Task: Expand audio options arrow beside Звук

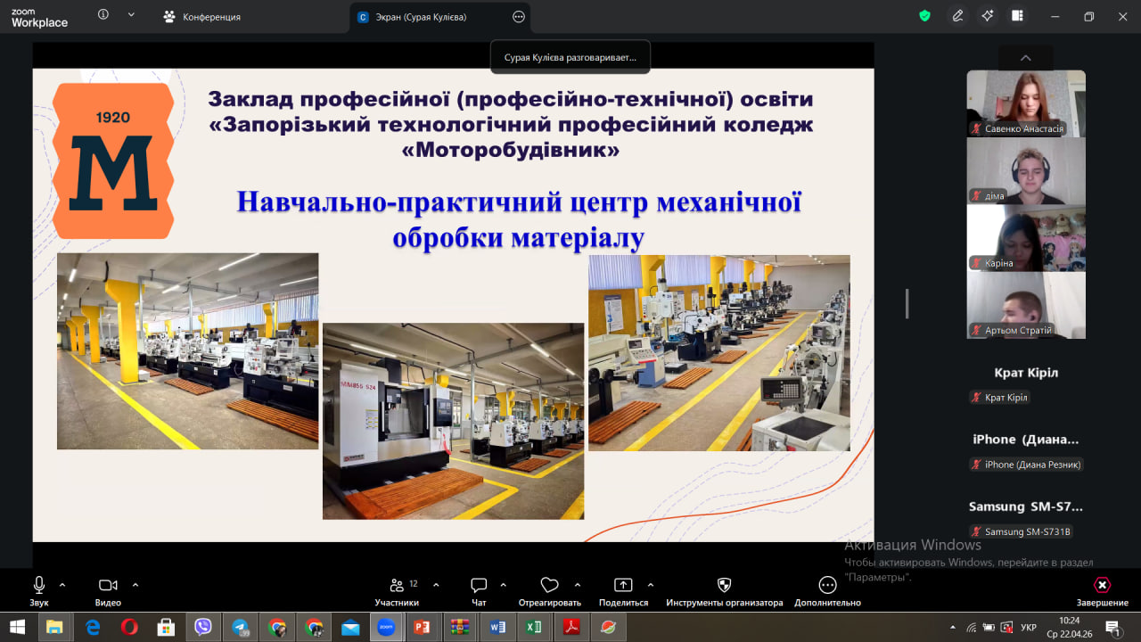Action: pos(62,585)
